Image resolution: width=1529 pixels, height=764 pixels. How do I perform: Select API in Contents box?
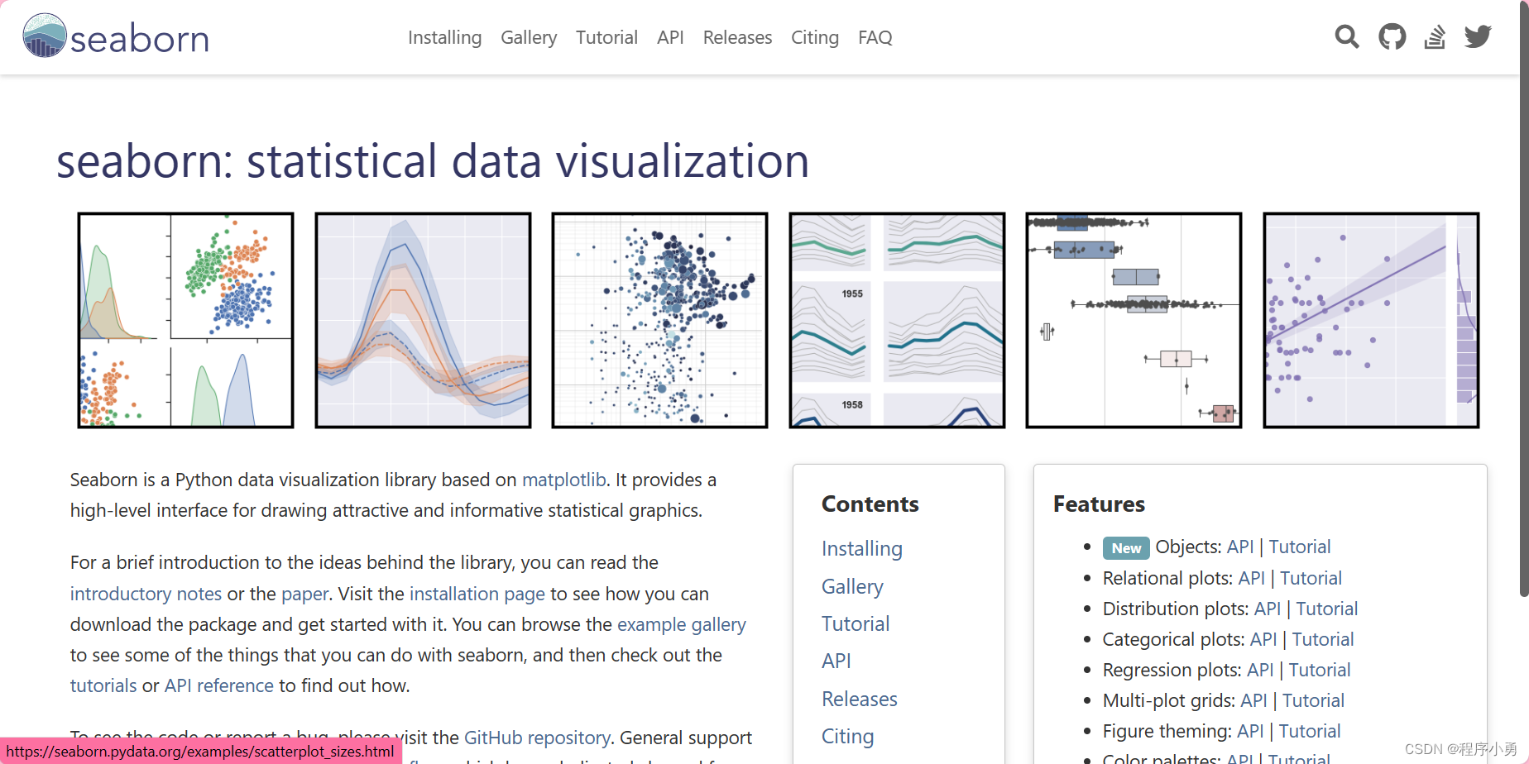pyautogui.click(x=836, y=661)
